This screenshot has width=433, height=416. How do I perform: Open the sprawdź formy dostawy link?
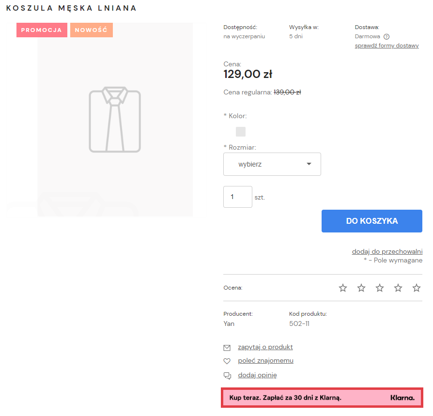point(387,46)
